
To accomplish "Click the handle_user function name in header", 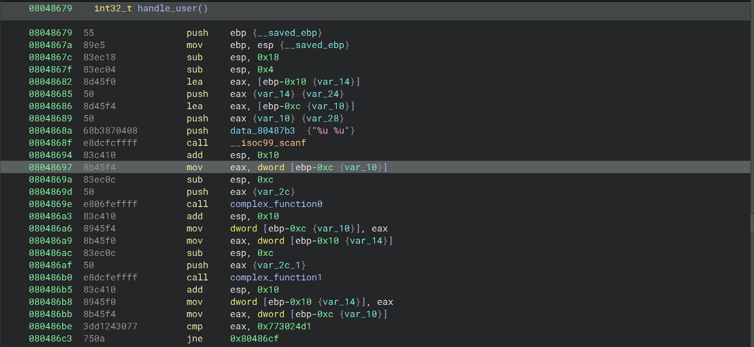I will (167, 9).
